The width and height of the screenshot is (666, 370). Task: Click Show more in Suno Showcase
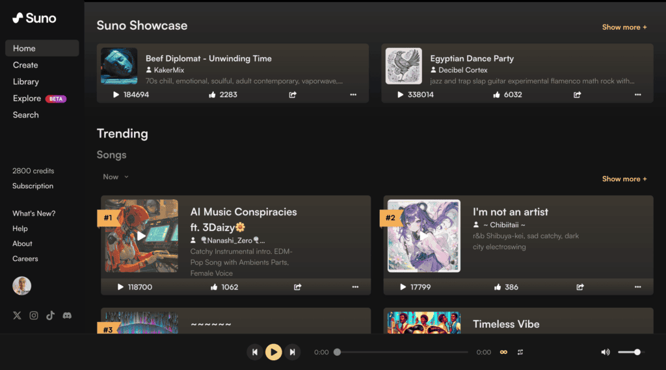tap(624, 27)
